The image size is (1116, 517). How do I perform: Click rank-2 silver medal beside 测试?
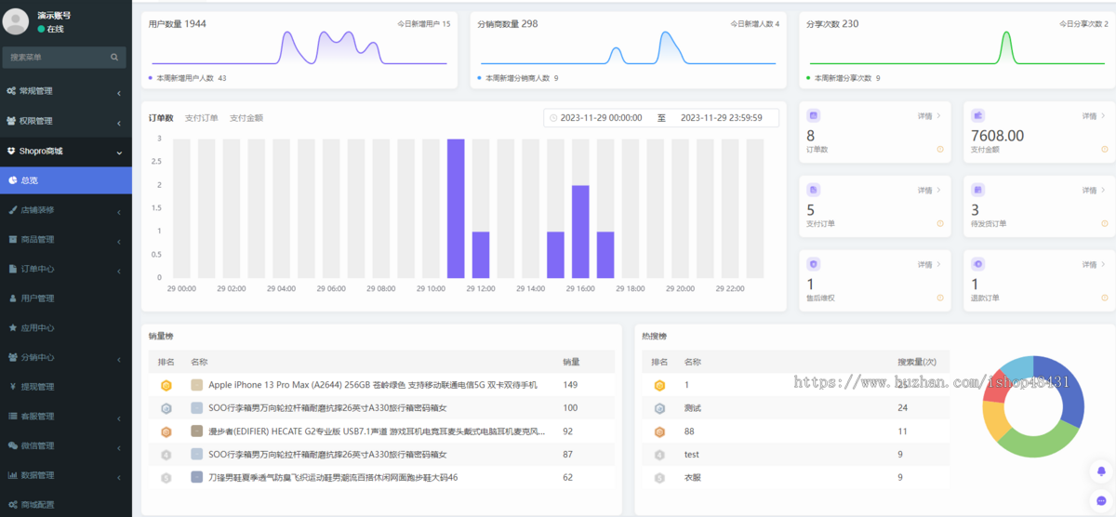pyautogui.click(x=659, y=408)
